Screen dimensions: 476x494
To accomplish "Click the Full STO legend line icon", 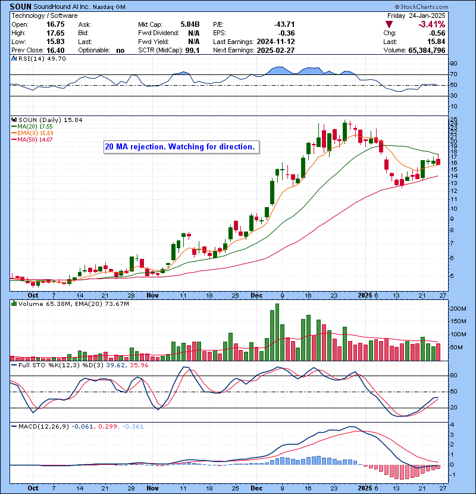I will tap(14, 364).
